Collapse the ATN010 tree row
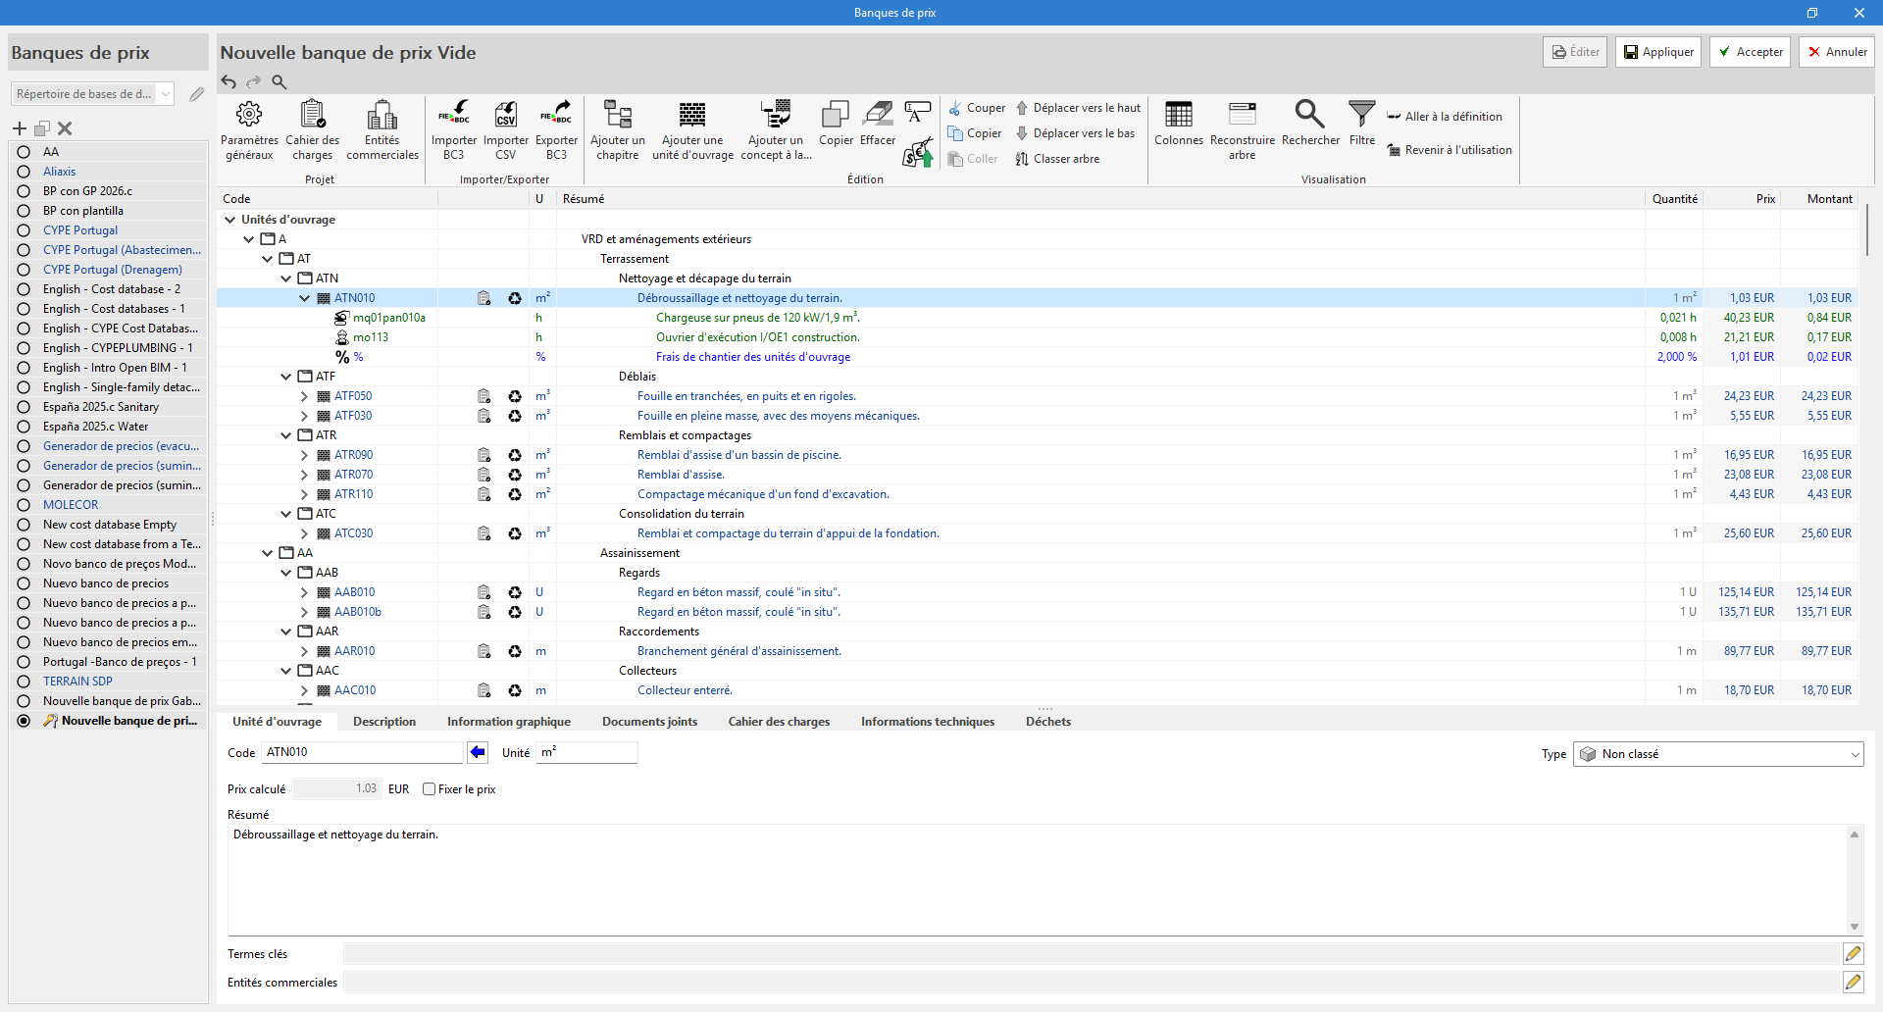This screenshot has height=1012, width=1883. coord(304,298)
